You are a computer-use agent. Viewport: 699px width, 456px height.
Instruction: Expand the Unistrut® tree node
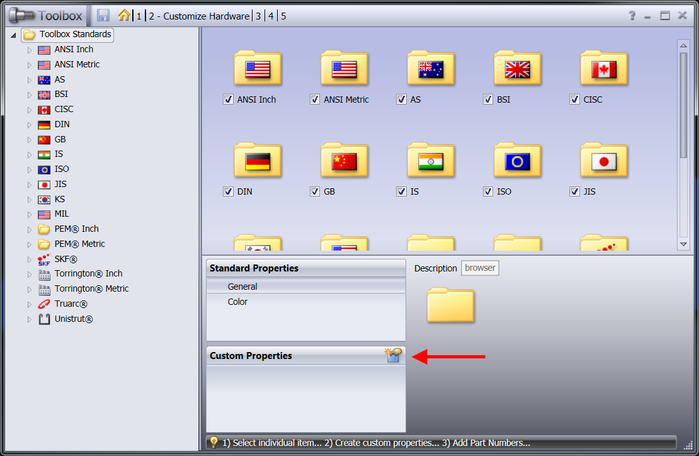pyautogui.click(x=30, y=319)
